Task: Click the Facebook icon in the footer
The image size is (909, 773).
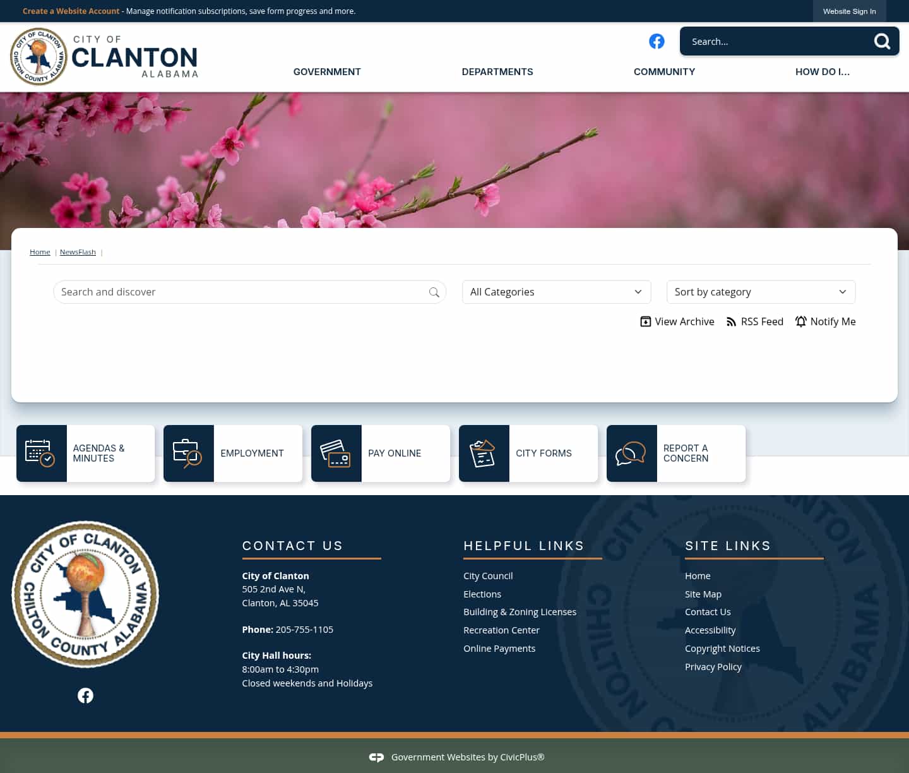Action: [85, 695]
